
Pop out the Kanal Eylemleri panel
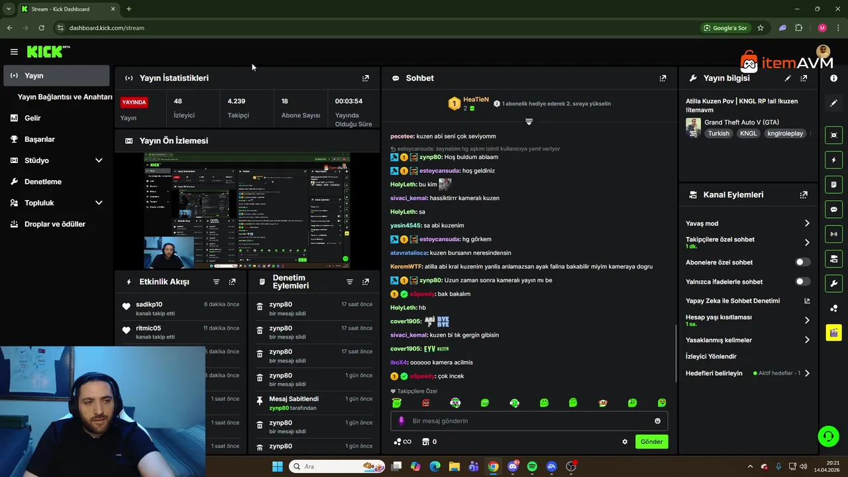tap(804, 195)
